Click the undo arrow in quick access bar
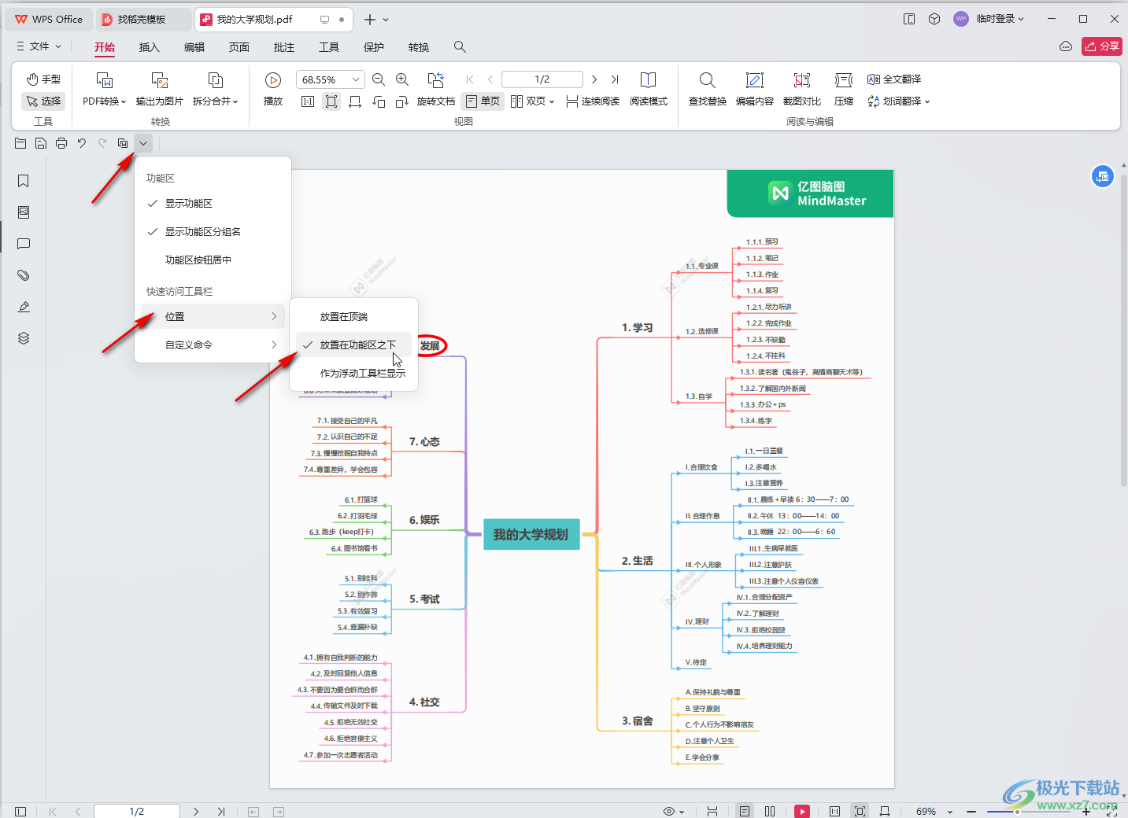The image size is (1128, 818). tap(82, 143)
